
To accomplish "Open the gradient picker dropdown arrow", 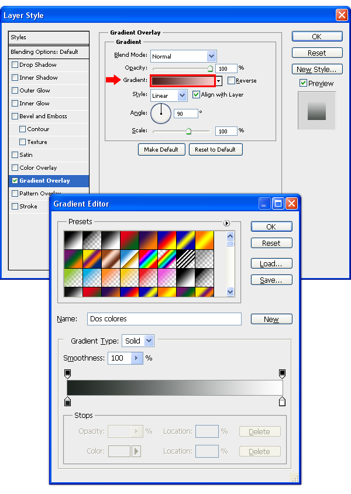I will click(x=219, y=81).
